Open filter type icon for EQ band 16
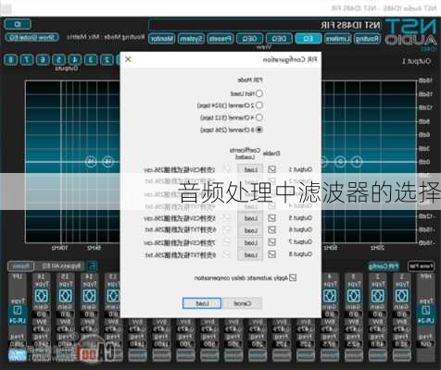Screen dimensions: 441x370 click(41, 295)
